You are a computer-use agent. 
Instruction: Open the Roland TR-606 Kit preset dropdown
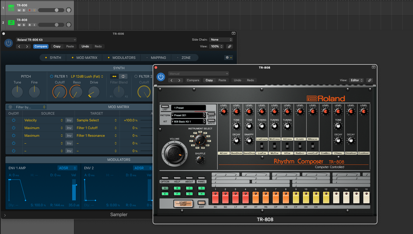click(46, 40)
